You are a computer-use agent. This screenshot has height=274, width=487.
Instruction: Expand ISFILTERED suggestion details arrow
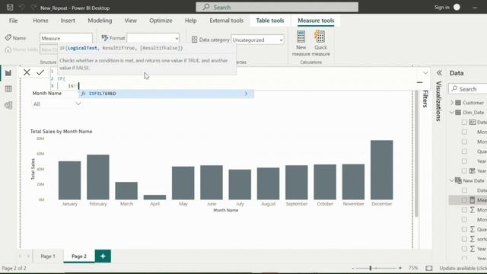coord(246,94)
